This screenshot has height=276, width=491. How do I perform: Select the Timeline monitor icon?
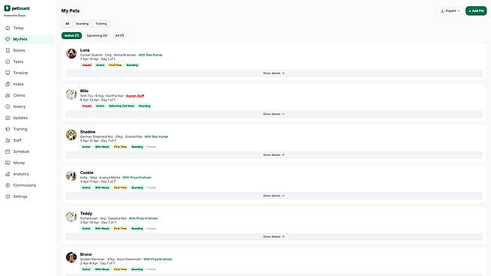pyautogui.click(x=8, y=73)
